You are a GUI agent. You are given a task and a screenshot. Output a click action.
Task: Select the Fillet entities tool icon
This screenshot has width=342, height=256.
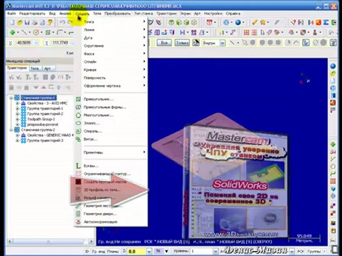[x=59, y=33]
